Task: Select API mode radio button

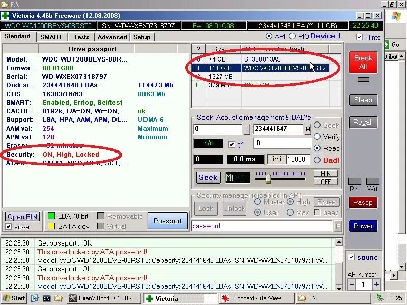Action: 269,36
